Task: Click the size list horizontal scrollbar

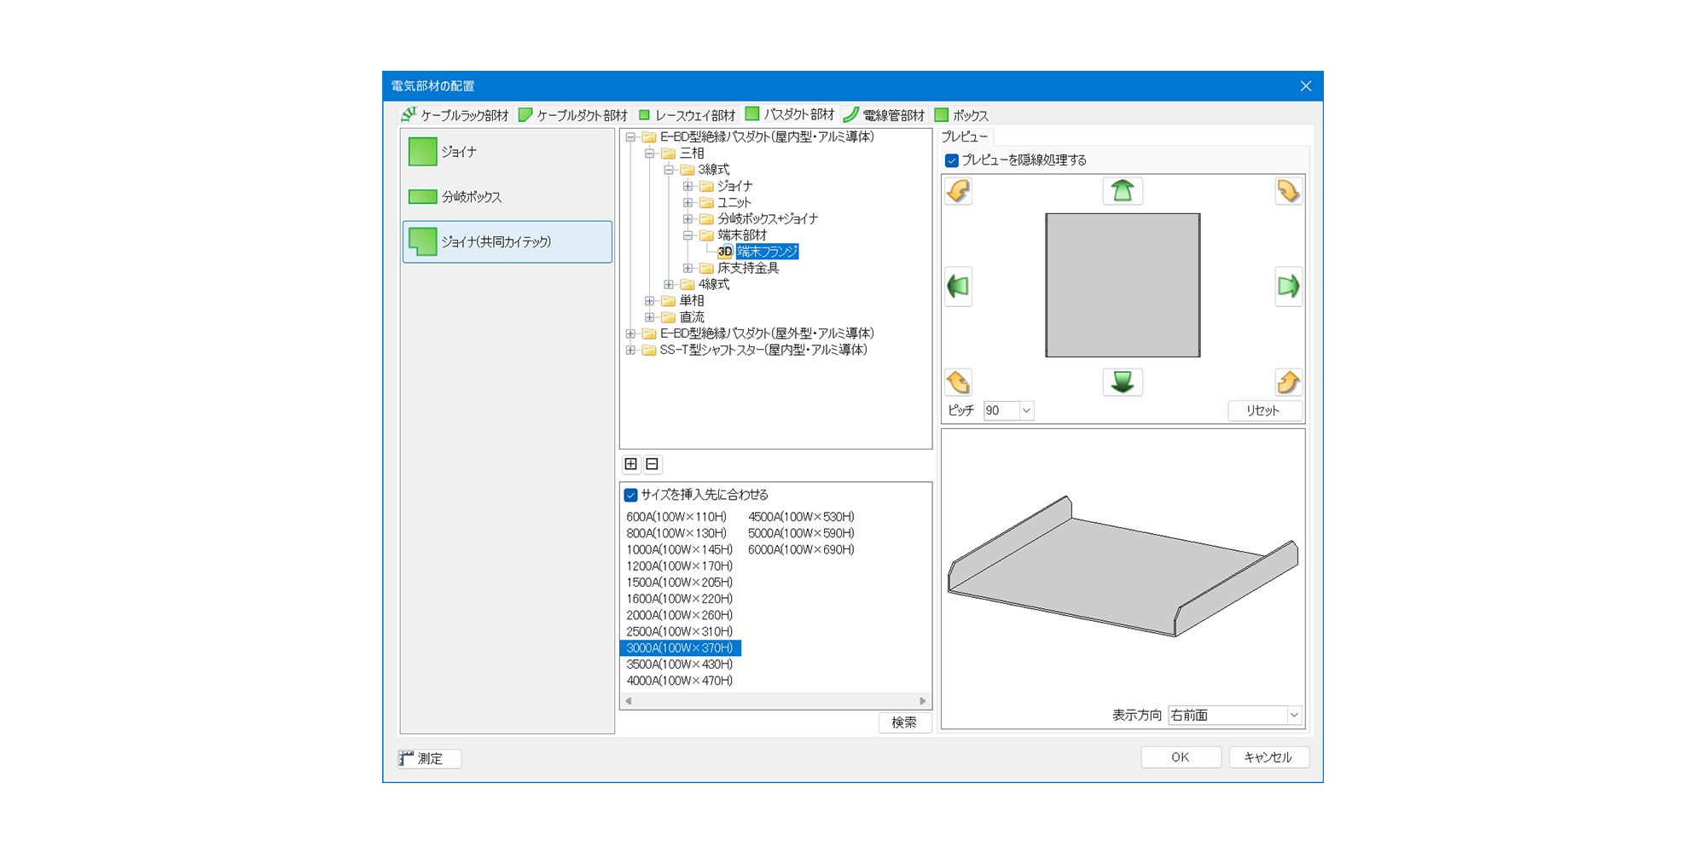Action: [x=775, y=701]
